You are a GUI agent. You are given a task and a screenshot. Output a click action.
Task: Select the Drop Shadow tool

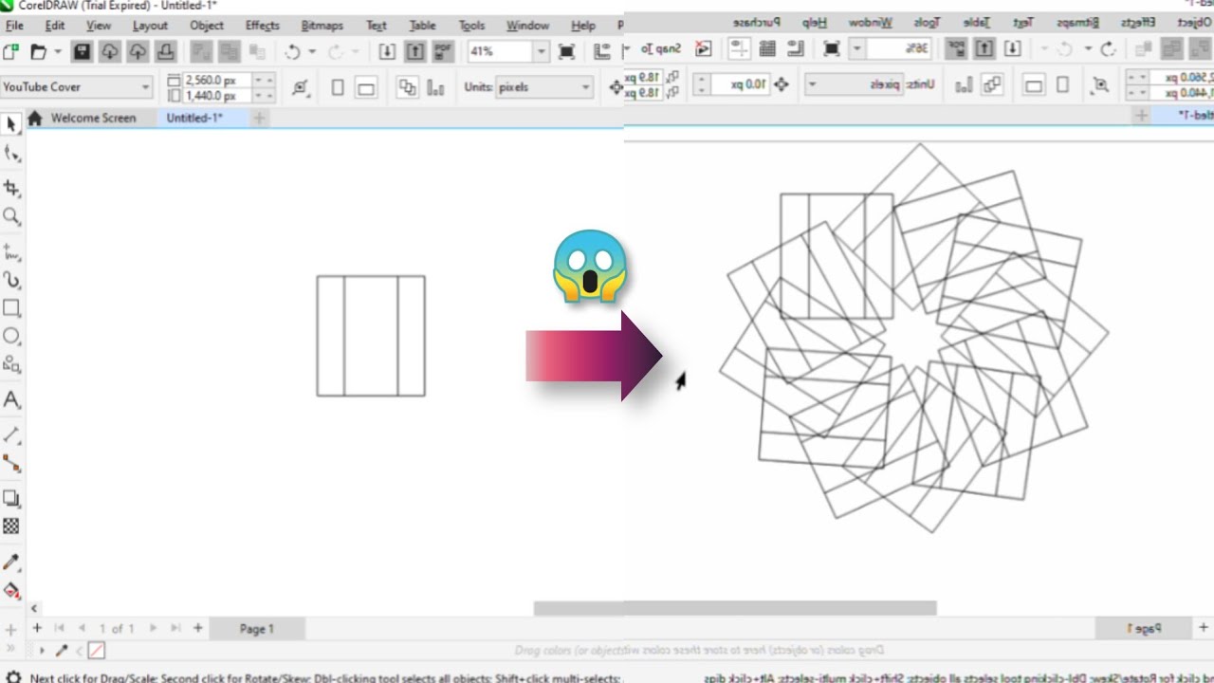pos(11,498)
